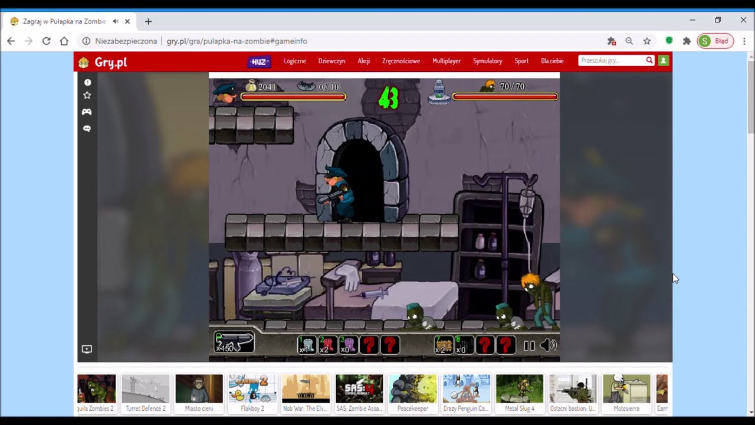Go to the Sport games category

pyautogui.click(x=521, y=61)
